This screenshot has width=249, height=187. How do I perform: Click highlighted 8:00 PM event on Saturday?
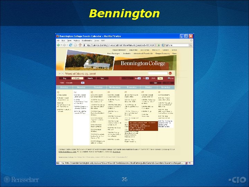pyautogui.click(x=165, y=124)
